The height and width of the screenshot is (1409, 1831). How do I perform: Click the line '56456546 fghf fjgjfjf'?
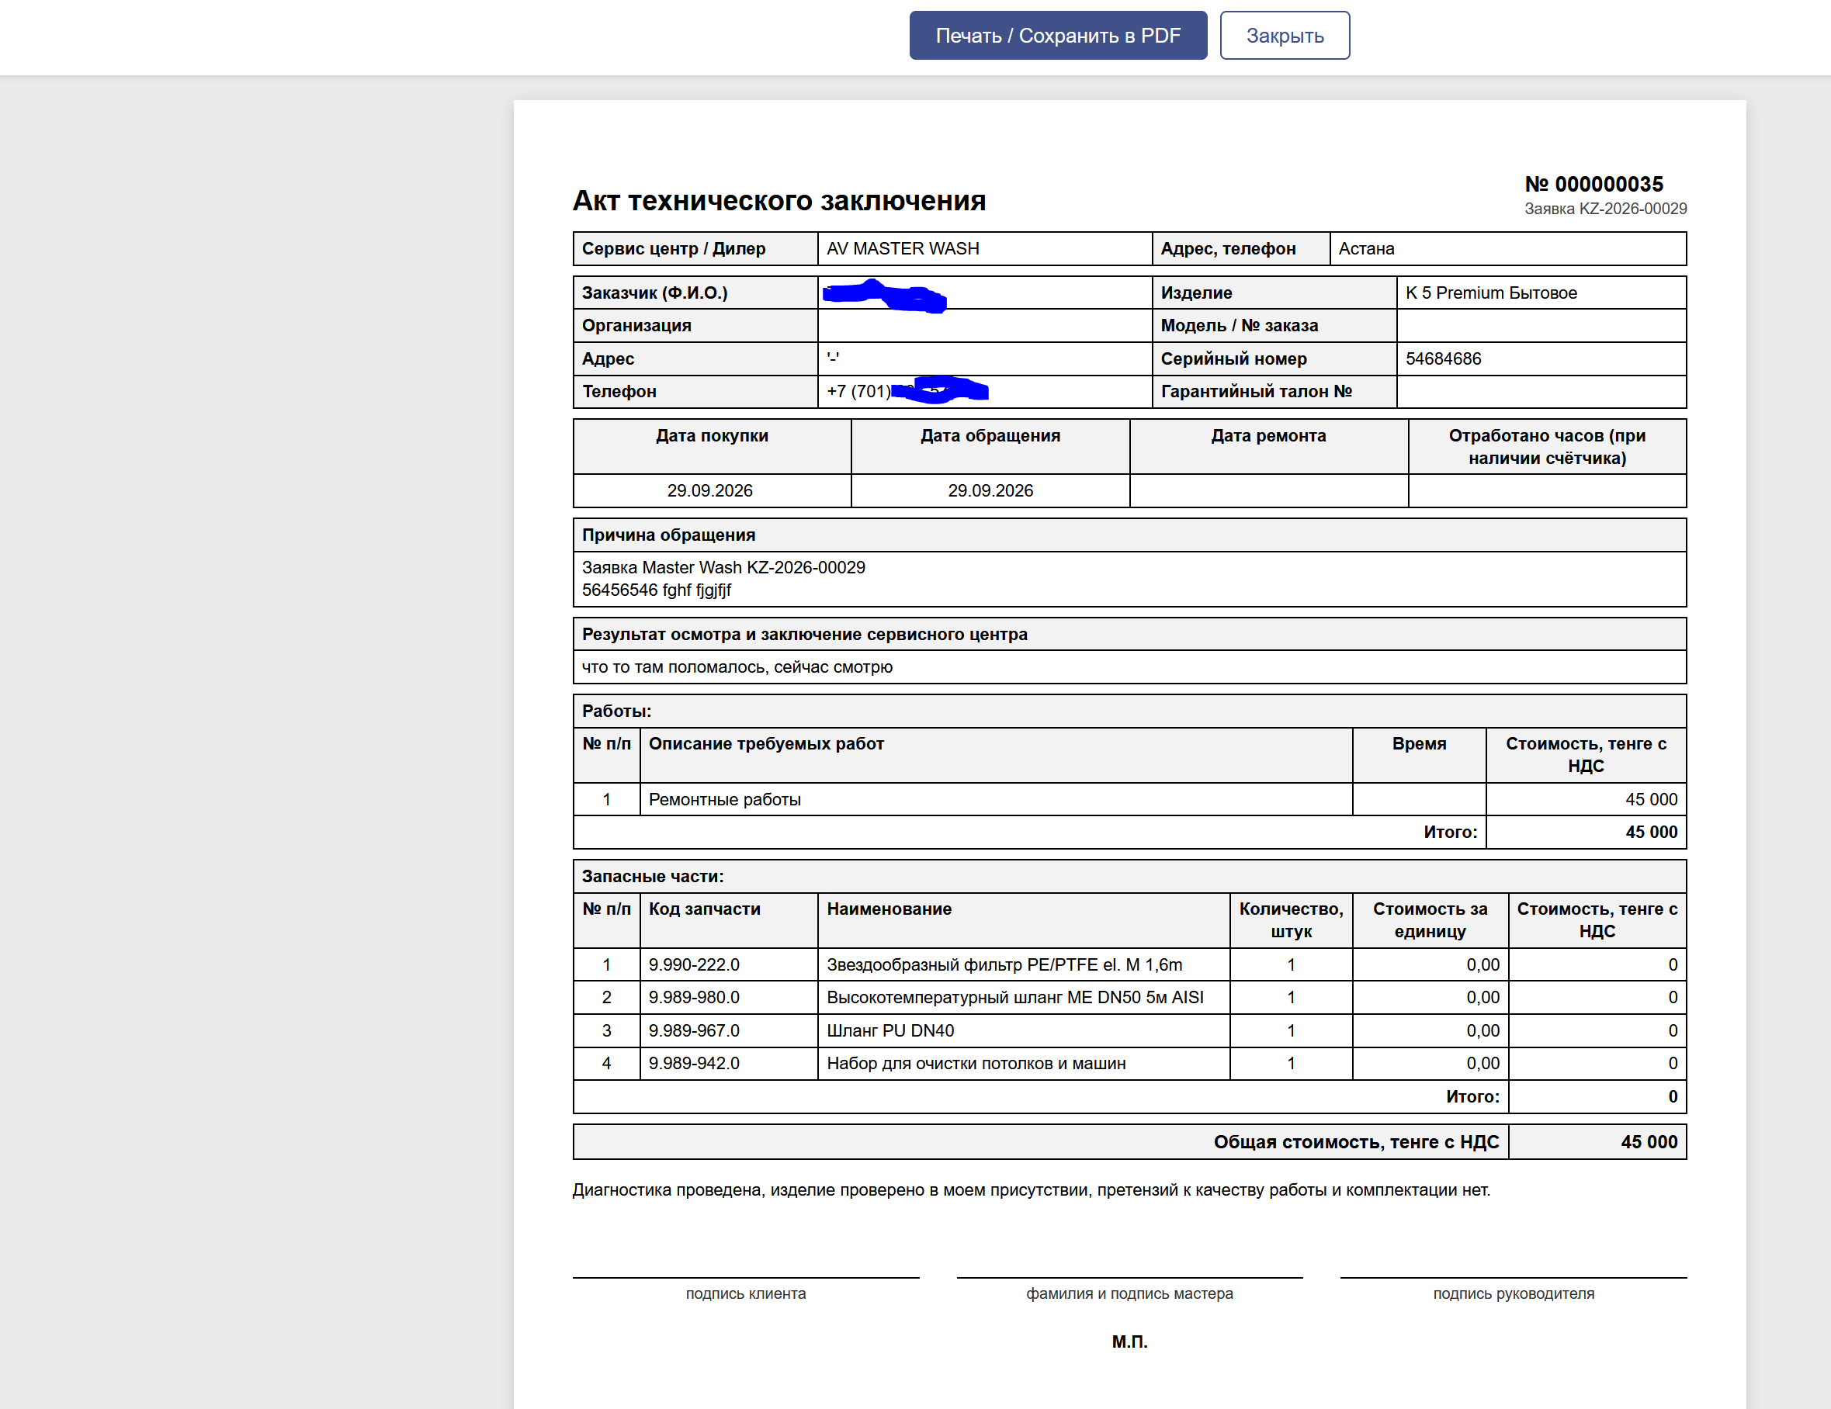pyautogui.click(x=657, y=590)
